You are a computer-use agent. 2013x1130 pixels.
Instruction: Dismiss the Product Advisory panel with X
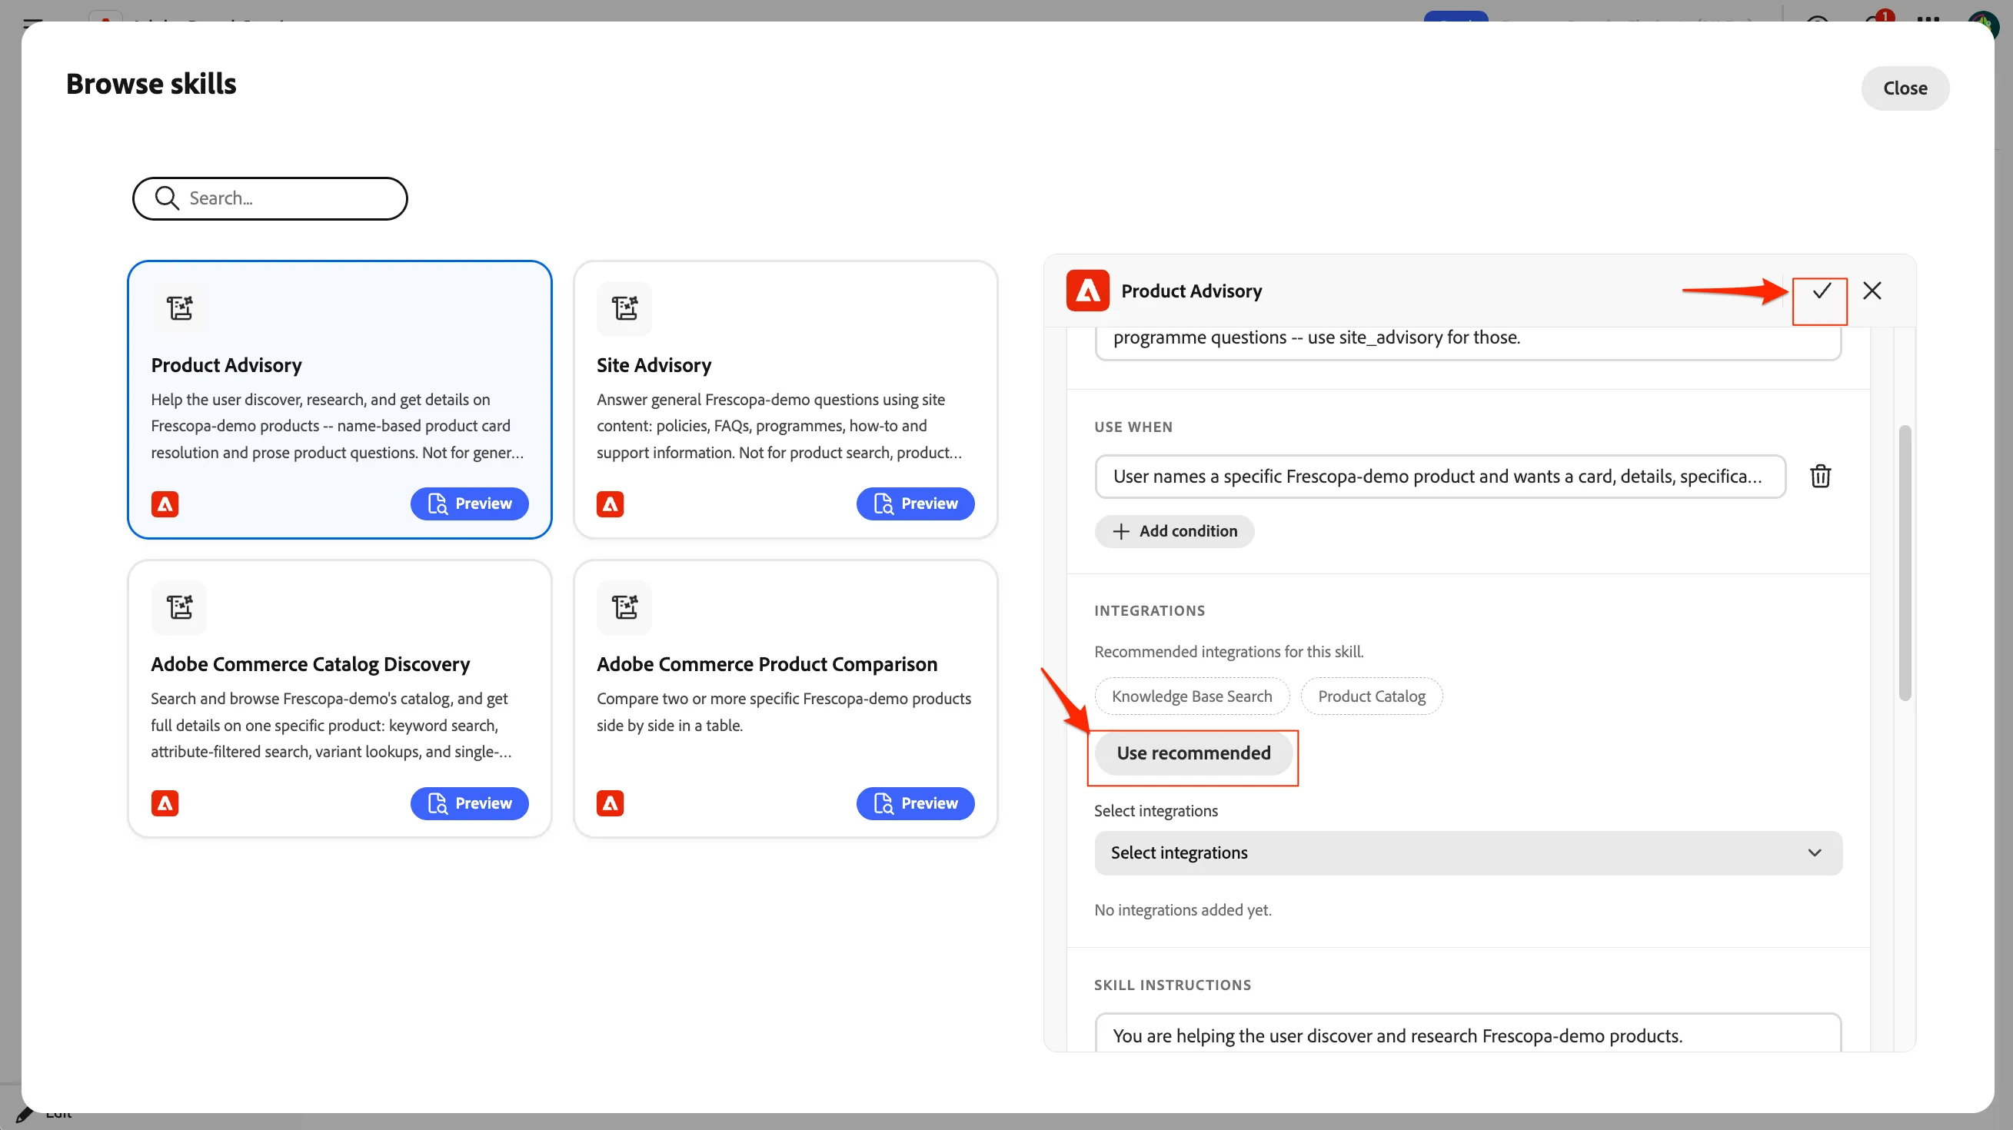click(1872, 291)
